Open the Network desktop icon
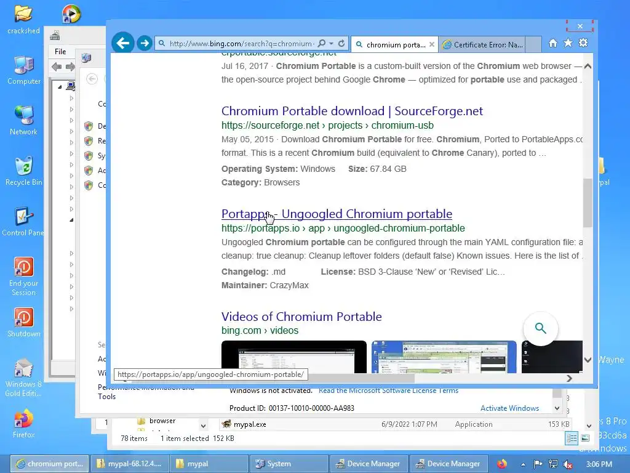 [23, 120]
